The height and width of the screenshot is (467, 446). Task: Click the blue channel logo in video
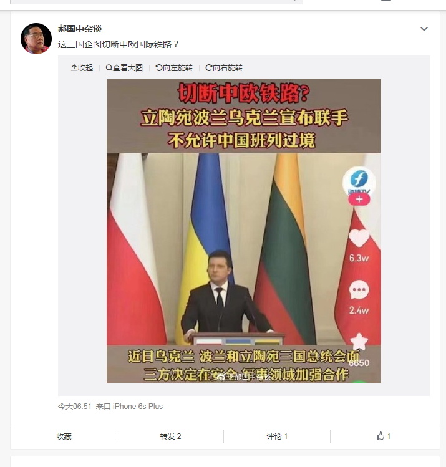tap(359, 180)
